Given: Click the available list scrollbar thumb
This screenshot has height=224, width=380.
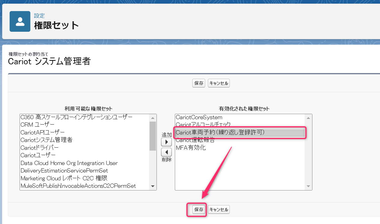Looking at the screenshot, I should (x=153, y=136).
